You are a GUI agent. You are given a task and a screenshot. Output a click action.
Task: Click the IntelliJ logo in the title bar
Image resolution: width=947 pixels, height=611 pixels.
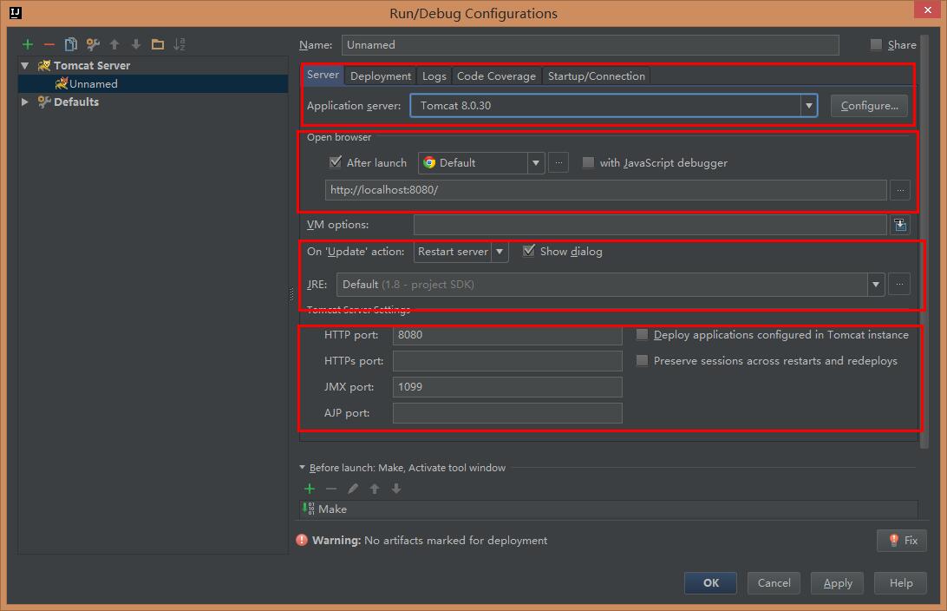(x=15, y=13)
